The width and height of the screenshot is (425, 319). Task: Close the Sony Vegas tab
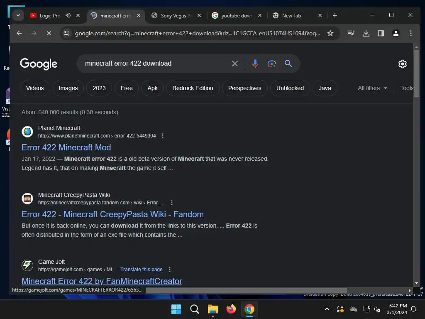(x=199, y=15)
